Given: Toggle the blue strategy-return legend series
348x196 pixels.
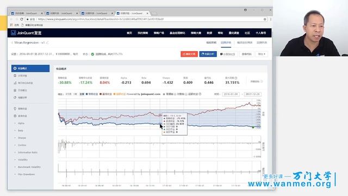Looking at the screenshot, I should click(x=92, y=94).
